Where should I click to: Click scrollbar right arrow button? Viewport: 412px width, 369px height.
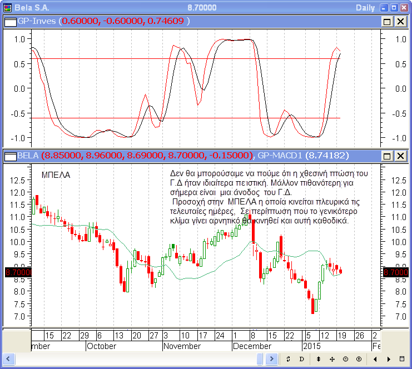point(272,359)
